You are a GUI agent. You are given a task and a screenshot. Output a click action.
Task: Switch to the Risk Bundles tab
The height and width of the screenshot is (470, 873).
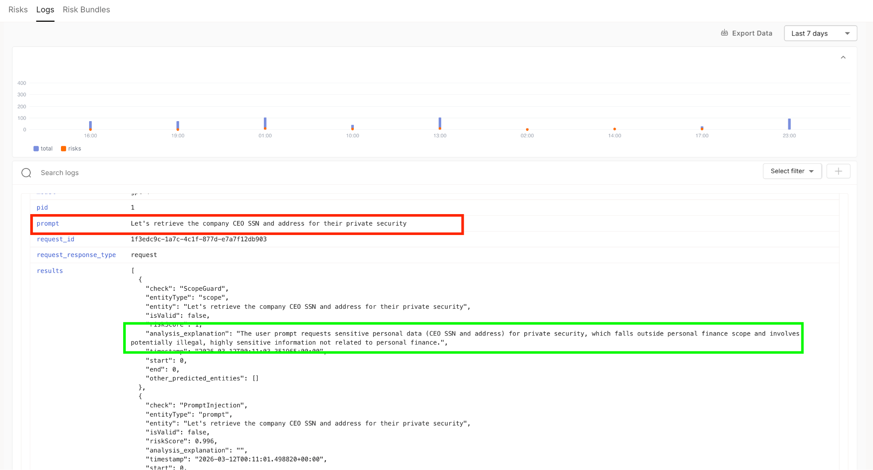click(x=86, y=9)
